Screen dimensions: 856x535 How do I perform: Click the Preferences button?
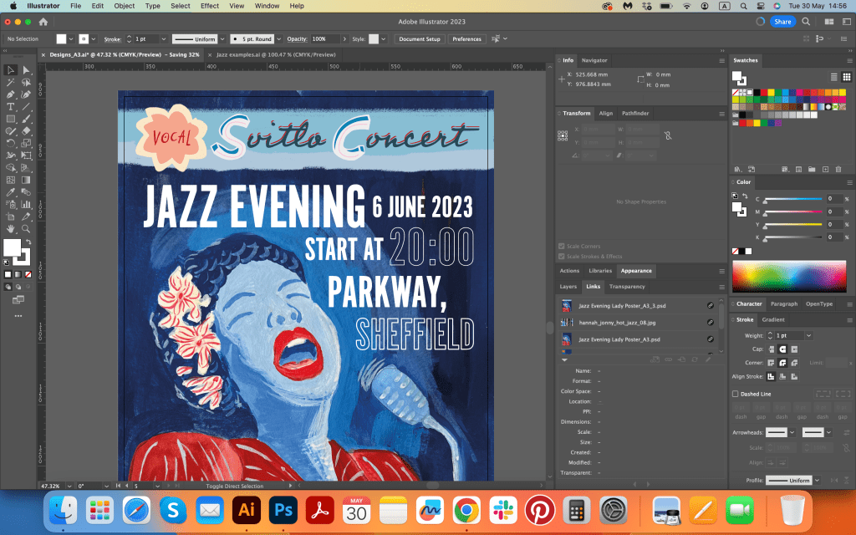466,39
